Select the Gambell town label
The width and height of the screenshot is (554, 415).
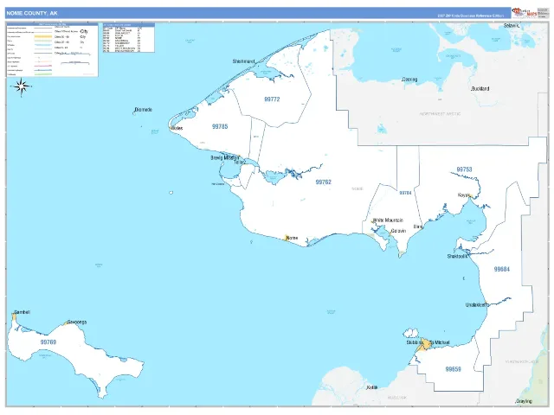point(23,312)
